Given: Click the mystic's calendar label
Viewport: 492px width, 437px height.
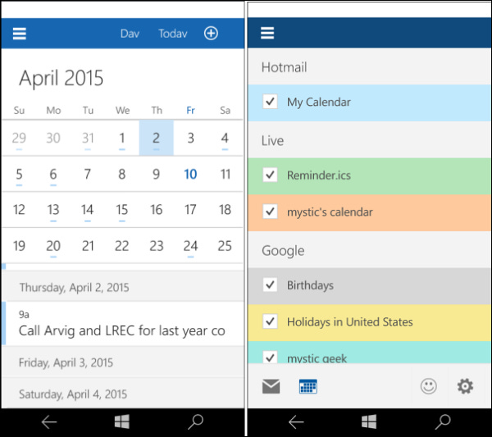Looking at the screenshot, I should tap(330, 212).
